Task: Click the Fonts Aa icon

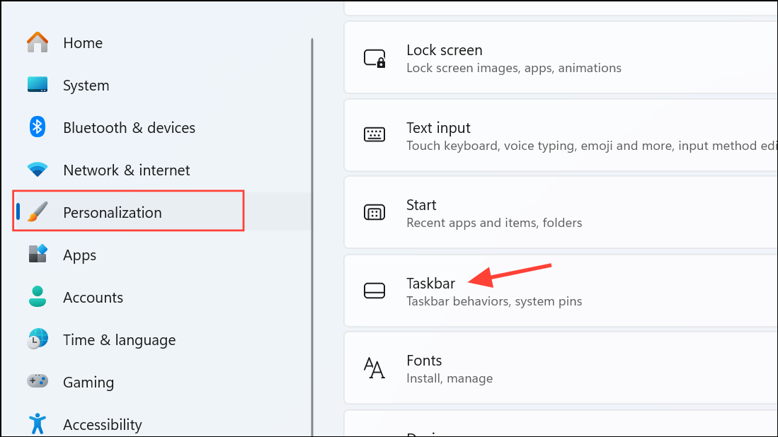Action: click(x=374, y=368)
